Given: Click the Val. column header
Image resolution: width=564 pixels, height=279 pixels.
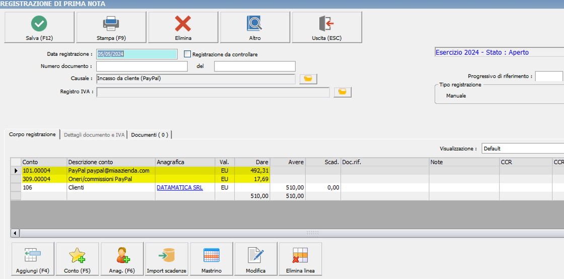Looking at the screenshot, I should (x=225, y=162).
